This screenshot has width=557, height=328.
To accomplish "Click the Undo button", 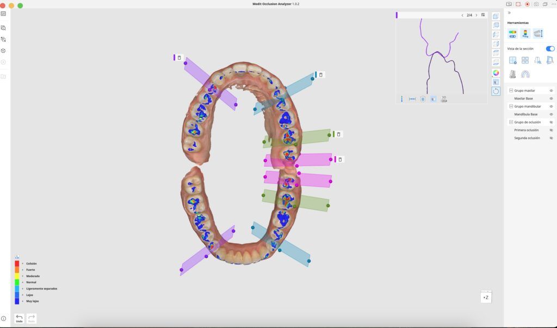I will point(19,318).
